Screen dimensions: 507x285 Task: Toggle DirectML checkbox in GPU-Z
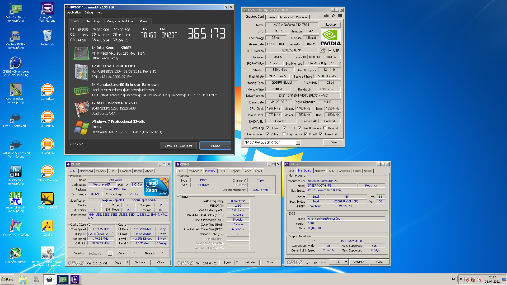point(325,128)
